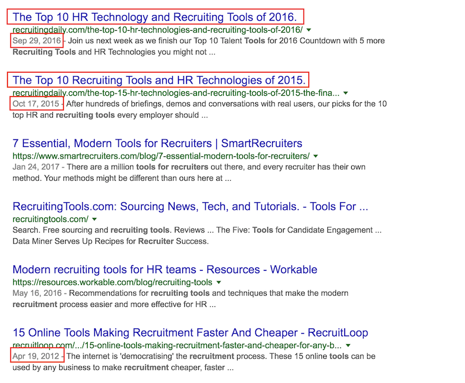Click the green 'recruitingtools.com/' URL text
The image size is (465, 383).
click(x=51, y=219)
